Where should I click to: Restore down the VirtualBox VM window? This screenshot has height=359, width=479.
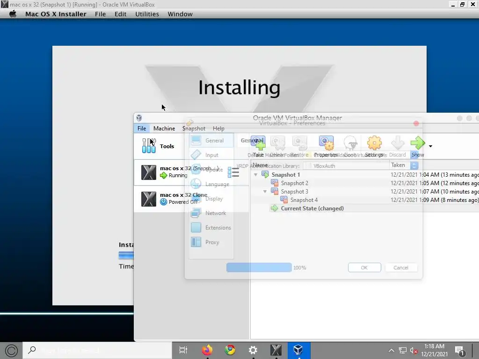pyautogui.click(x=462, y=5)
